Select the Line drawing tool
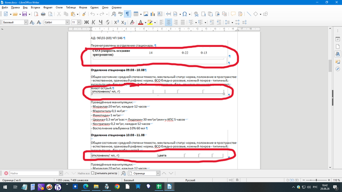Viewport: 342px width, 192px height. 249,14
